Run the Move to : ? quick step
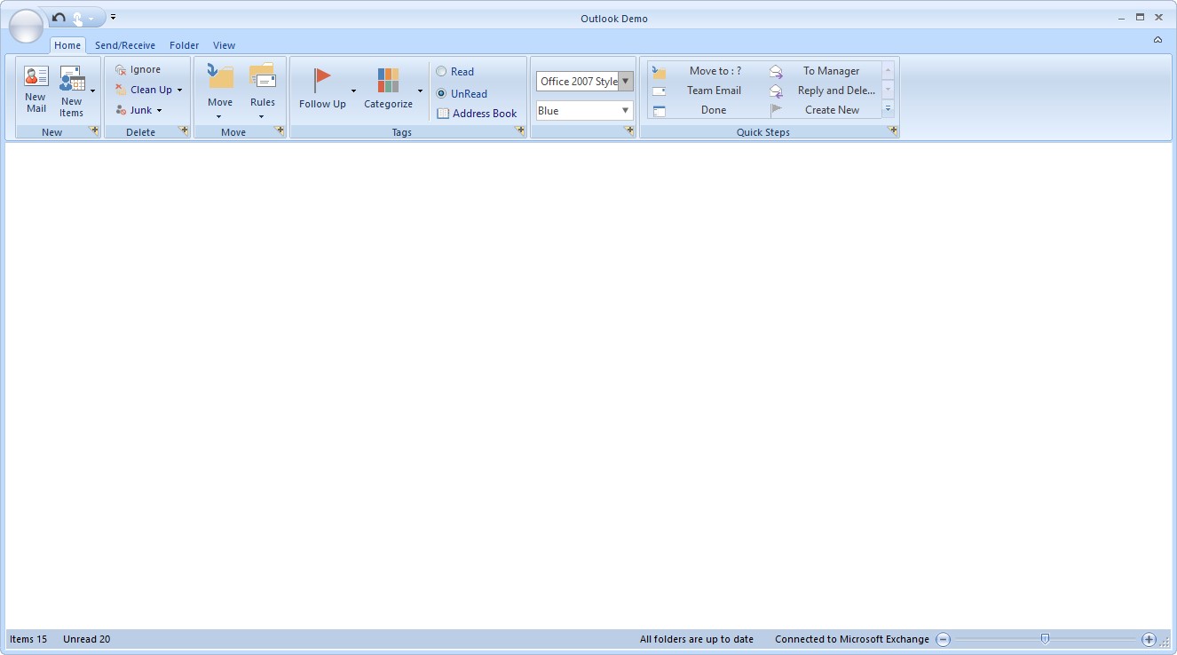 [707, 71]
